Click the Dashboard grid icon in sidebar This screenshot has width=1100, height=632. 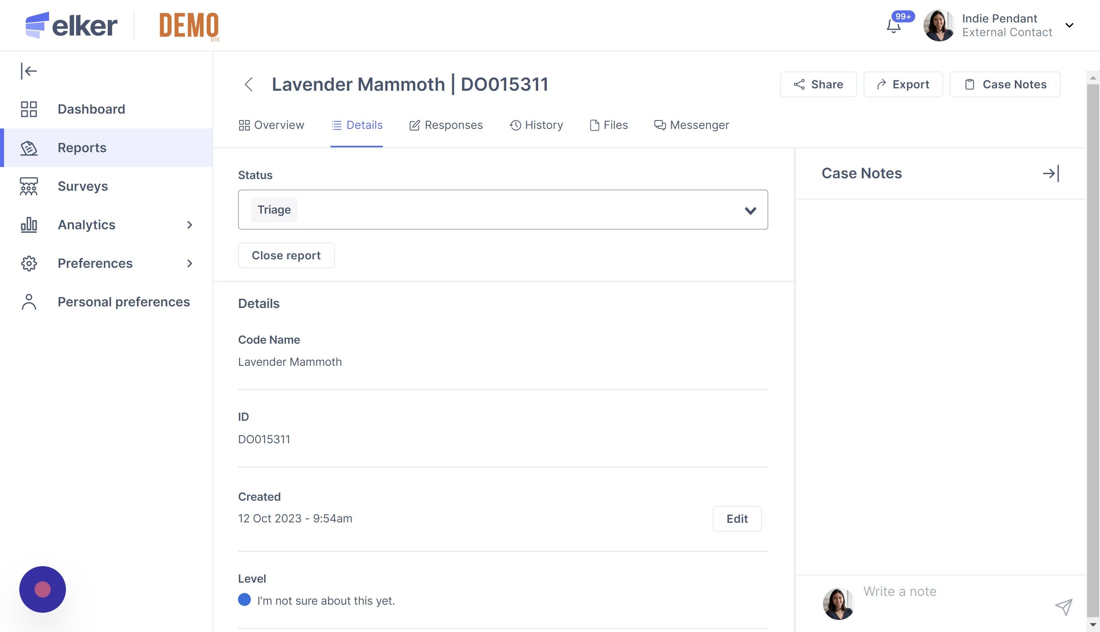point(29,109)
